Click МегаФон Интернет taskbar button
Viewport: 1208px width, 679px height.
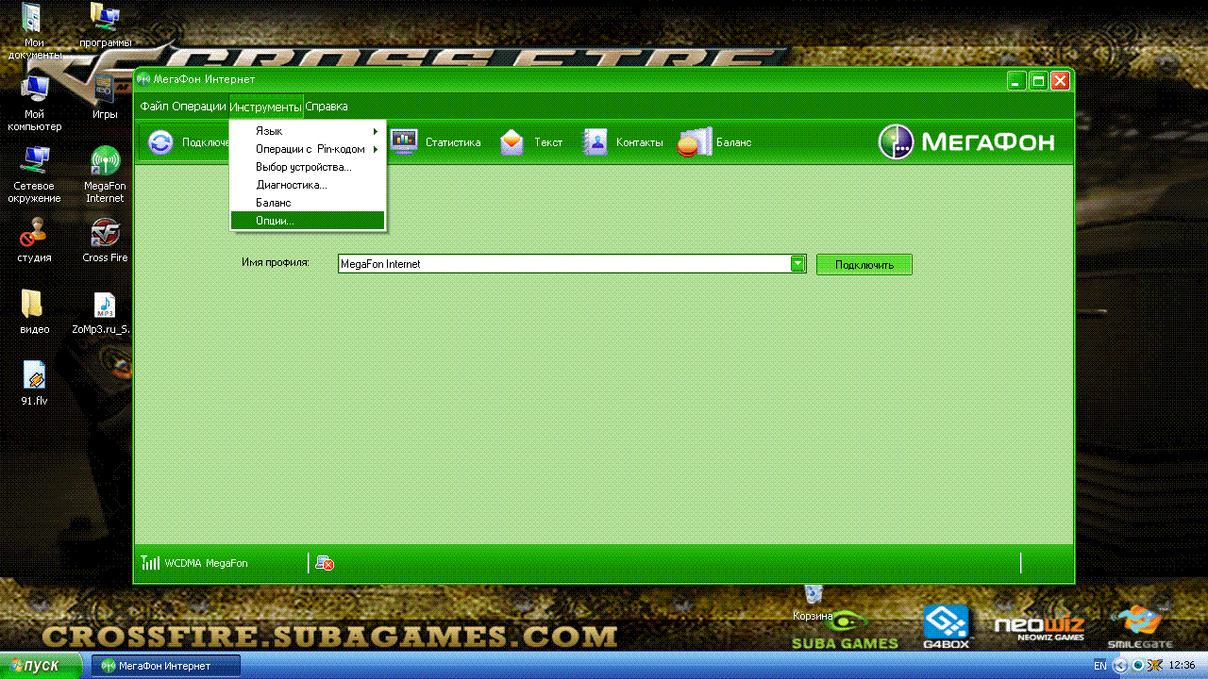pyautogui.click(x=166, y=666)
